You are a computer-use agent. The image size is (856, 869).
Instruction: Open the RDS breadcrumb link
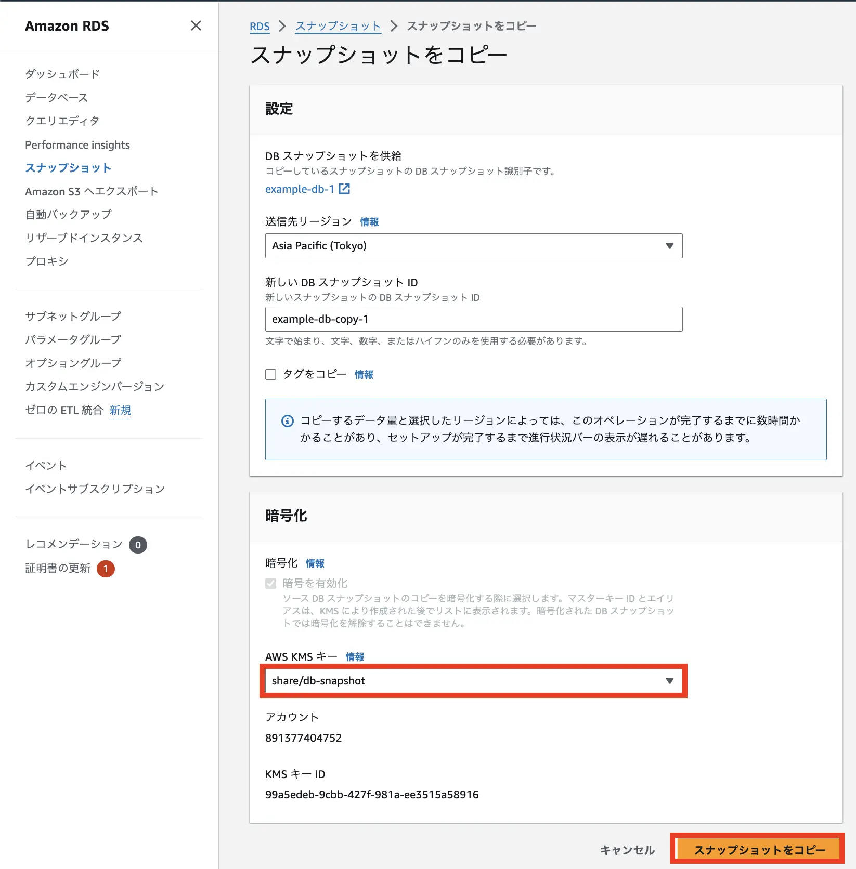260,26
